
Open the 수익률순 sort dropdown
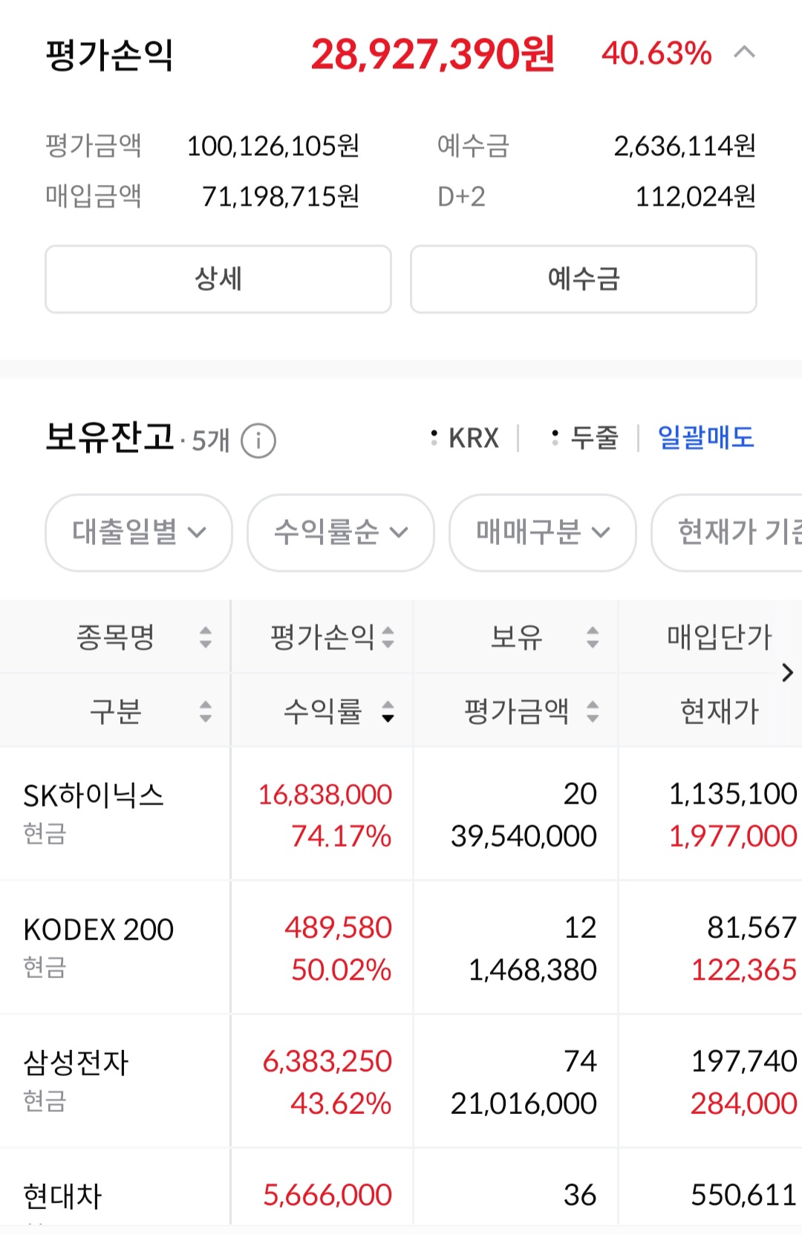pos(341,532)
